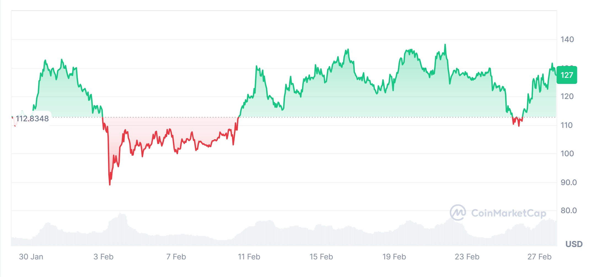The width and height of the screenshot is (590, 277).
Task: Click the green 127 current price tag
Action: (x=567, y=75)
